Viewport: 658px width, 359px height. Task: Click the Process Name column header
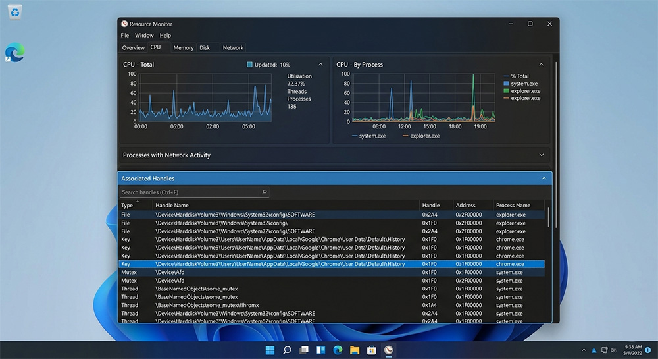[x=513, y=206]
